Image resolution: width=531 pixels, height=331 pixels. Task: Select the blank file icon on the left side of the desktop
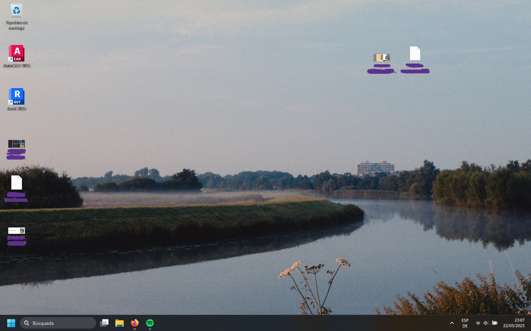pyautogui.click(x=17, y=182)
